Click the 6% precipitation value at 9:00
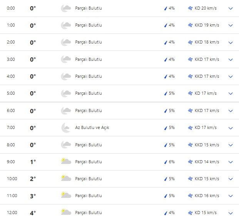 coord(172,162)
